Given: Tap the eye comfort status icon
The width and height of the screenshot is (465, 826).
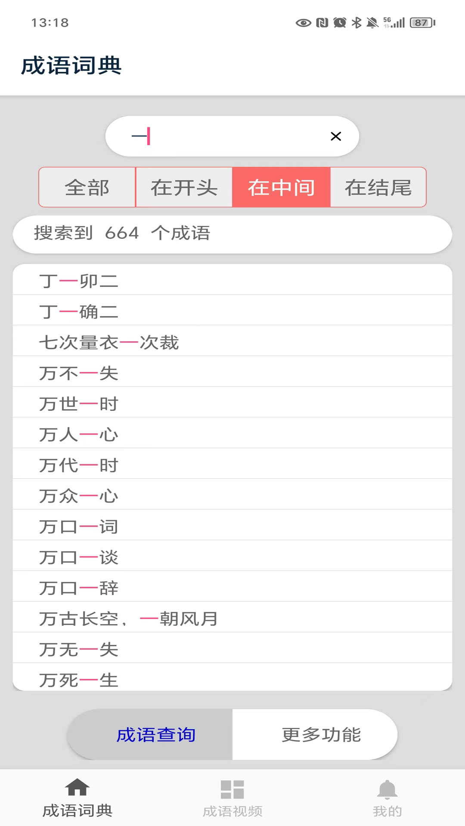Looking at the screenshot, I should tap(303, 22).
